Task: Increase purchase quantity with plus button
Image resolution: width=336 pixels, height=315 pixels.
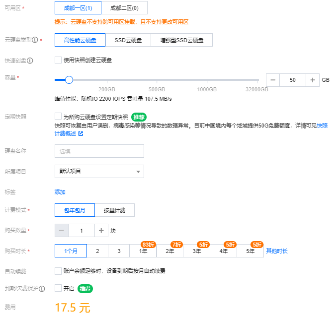Action: coord(101,231)
